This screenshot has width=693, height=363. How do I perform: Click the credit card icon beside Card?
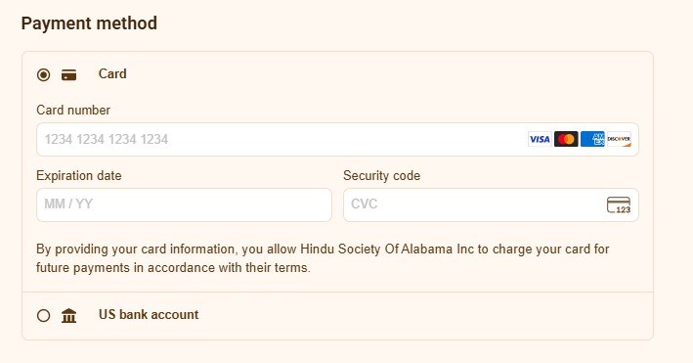tap(69, 74)
